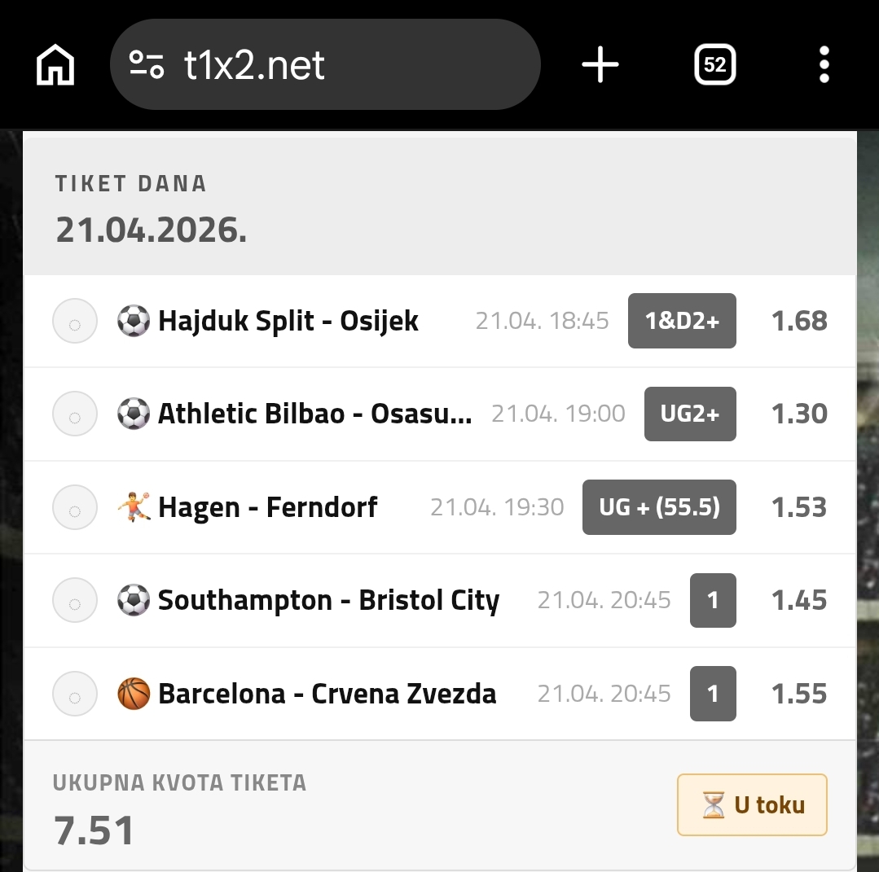Viewport: 879px width, 872px height.
Task: Select the status circle for Athletic Bilbao match
Action: (x=75, y=414)
